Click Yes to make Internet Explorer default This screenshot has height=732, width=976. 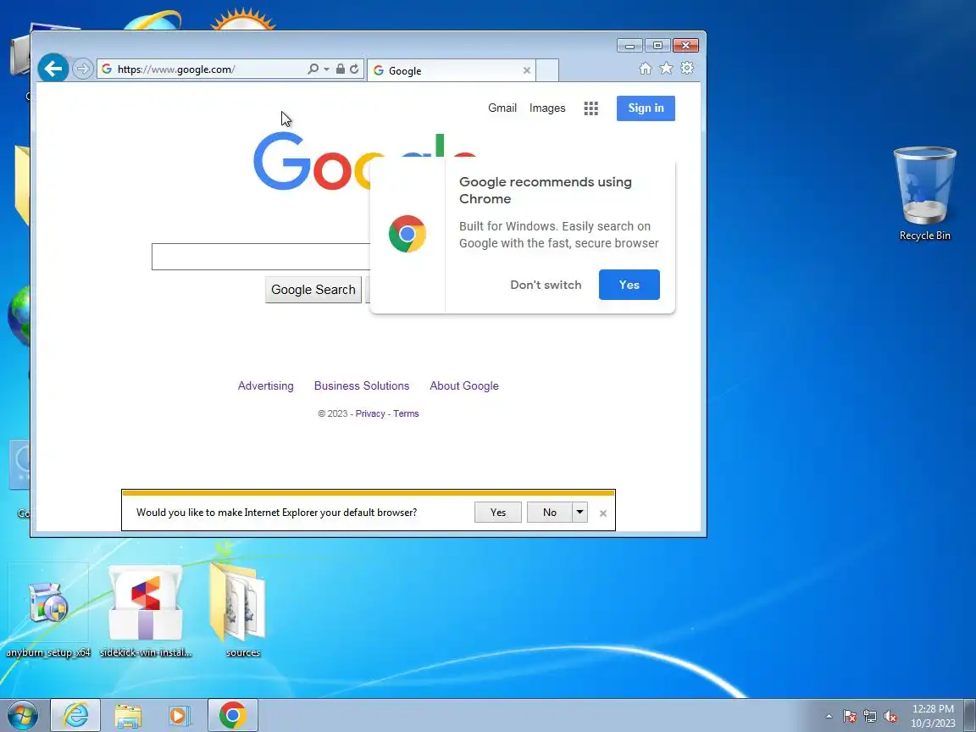click(498, 513)
